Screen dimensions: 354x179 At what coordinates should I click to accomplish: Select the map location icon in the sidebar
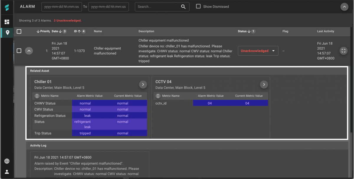[7, 33]
